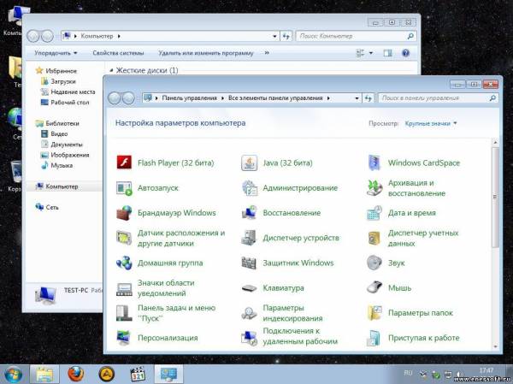Screen dimensions: 513x384
Task: Click the RU language indicator
Action: click(x=408, y=373)
